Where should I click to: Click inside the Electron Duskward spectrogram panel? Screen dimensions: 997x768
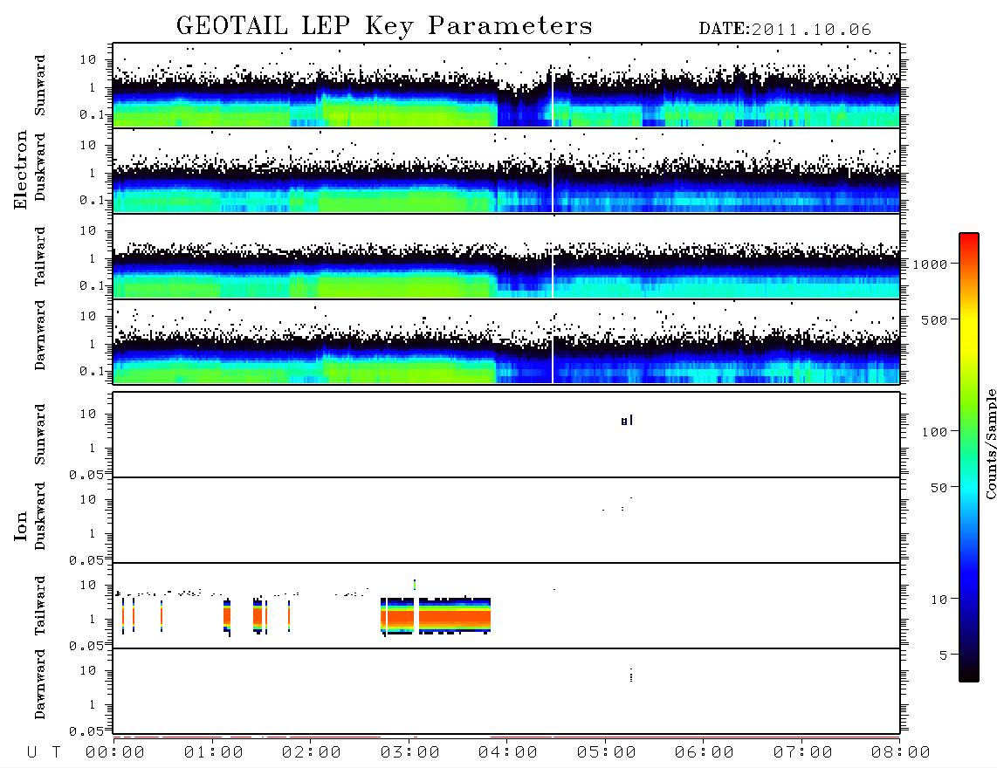(x=506, y=170)
